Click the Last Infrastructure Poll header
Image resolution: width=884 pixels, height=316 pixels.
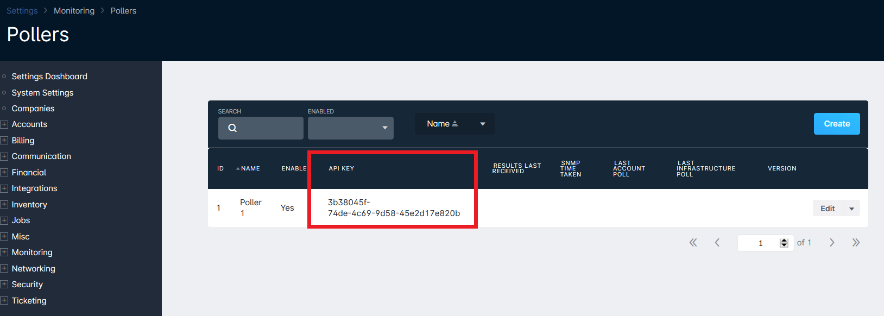click(x=706, y=169)
